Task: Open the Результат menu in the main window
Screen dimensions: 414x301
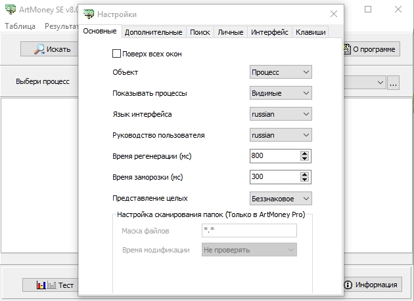Action: (x=61, y=26)
